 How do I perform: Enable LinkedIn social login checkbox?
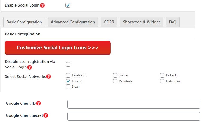[162, 76]
